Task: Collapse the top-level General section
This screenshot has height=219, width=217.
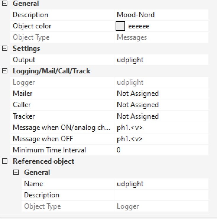Action: point(5,4)
